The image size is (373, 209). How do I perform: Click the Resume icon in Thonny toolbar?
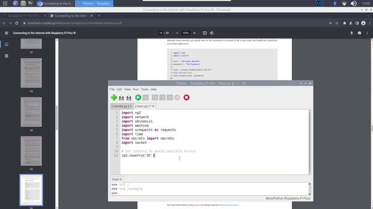click(177, 98)
